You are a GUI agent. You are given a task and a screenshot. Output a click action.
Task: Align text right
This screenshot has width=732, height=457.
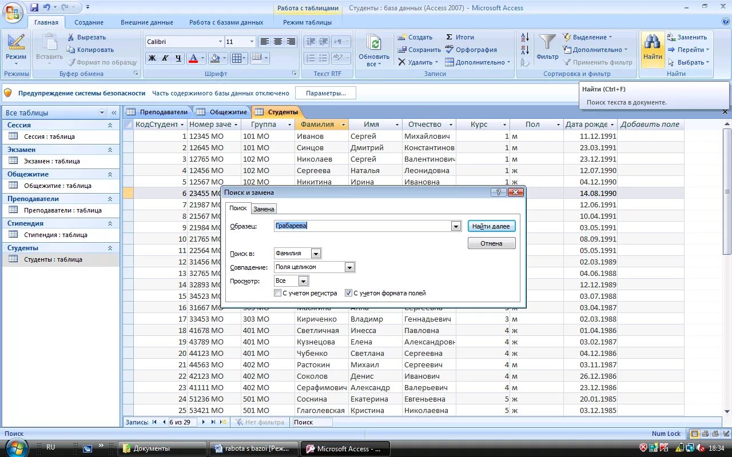click(x=291, y=42)
